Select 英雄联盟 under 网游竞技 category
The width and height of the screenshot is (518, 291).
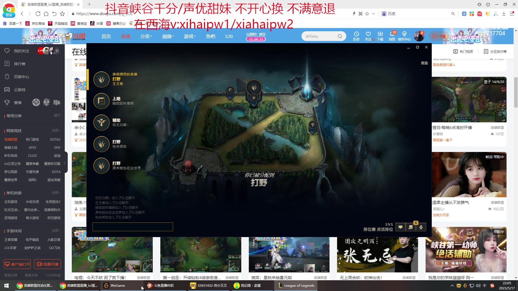click(x=11, y=139)
